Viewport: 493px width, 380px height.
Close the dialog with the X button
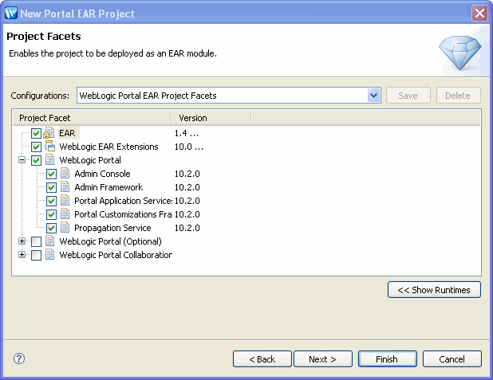click(479, 14)
